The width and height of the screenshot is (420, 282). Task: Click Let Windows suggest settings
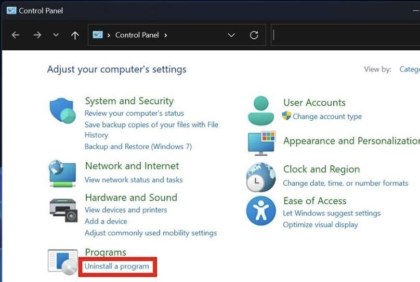pos(332,213)
